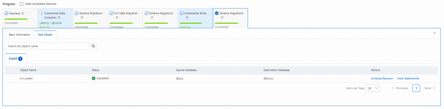The width and height of the screenshot is (444, 109).
Task: Click help icon under Incremental Write
Action: click(187, 18)
